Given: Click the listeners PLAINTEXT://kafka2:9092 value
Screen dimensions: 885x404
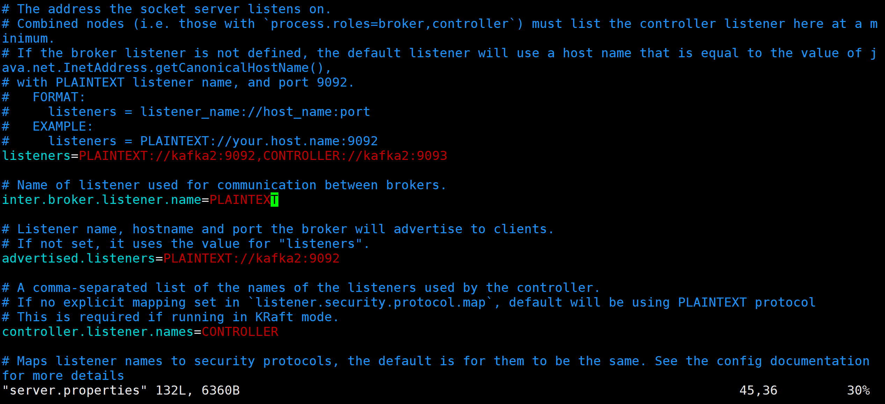Looking at the screenshot, I should (167, 156).
